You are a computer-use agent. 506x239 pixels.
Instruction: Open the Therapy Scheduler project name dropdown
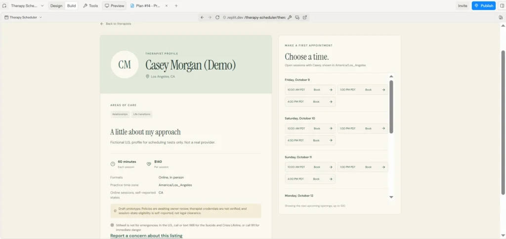pyautogui.click(x=28, y=6)
